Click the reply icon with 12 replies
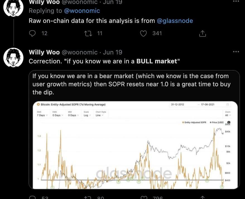 pyautogui.click(x=33, y=33)
